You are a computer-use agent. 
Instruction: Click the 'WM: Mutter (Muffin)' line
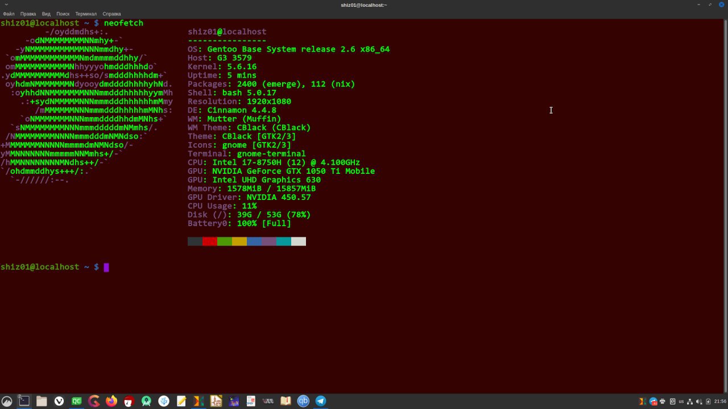pyautogui.click(x=234, y=119)
